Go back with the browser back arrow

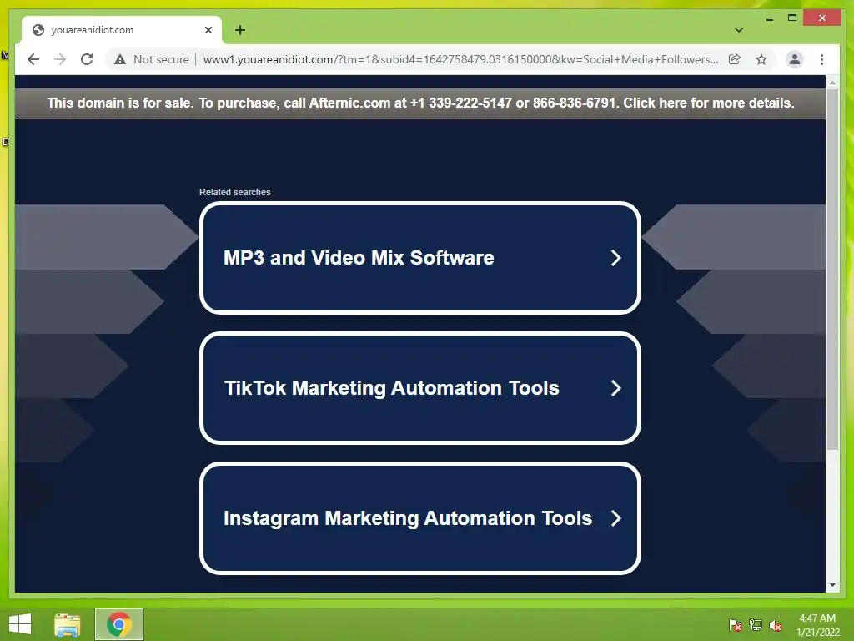pyautogui.click(x=33, y=59)
